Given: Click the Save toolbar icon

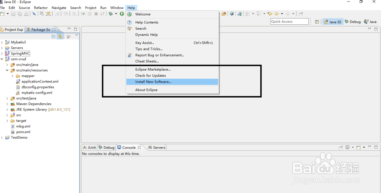Looking at the screenshot, I should coord(13,14).
